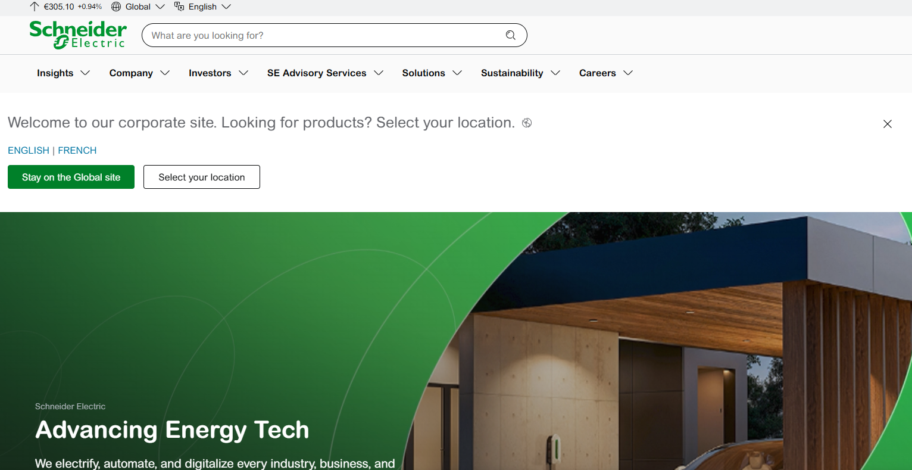Viewport: 912px width, 470px height.
Task: Click the upward stock arrow icon
Action: pos(34,7)
